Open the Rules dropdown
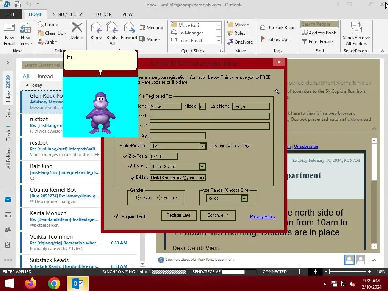 (238, 33)
